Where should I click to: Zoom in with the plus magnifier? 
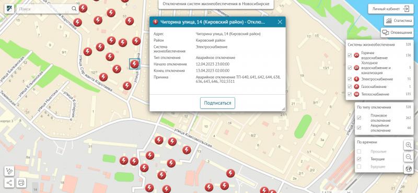pos(409,145)
